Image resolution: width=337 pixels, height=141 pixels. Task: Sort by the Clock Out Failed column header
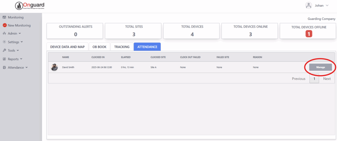[190, 57]
